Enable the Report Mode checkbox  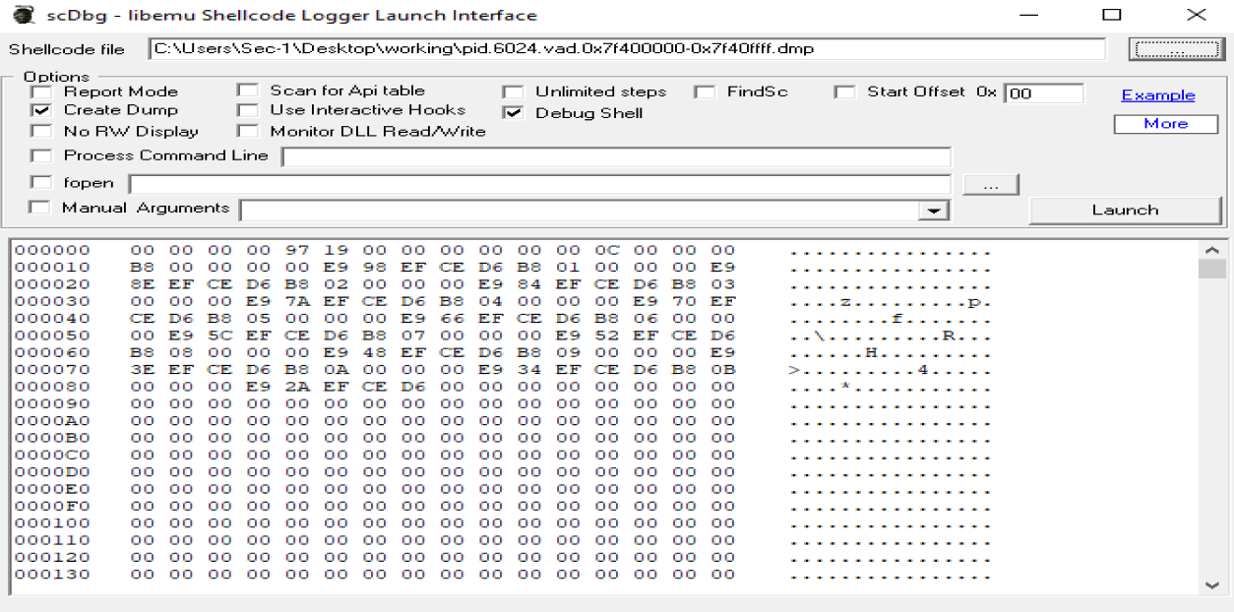tap(40, 92)
